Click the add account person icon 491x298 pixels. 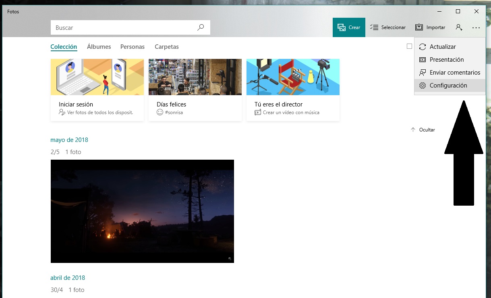pyautogui.click(x=459, y=27)
